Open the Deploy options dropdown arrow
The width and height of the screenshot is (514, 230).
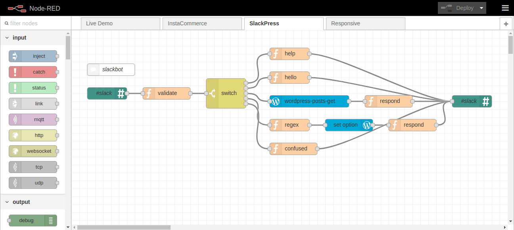pyautogui.click(x=481, y=8)
